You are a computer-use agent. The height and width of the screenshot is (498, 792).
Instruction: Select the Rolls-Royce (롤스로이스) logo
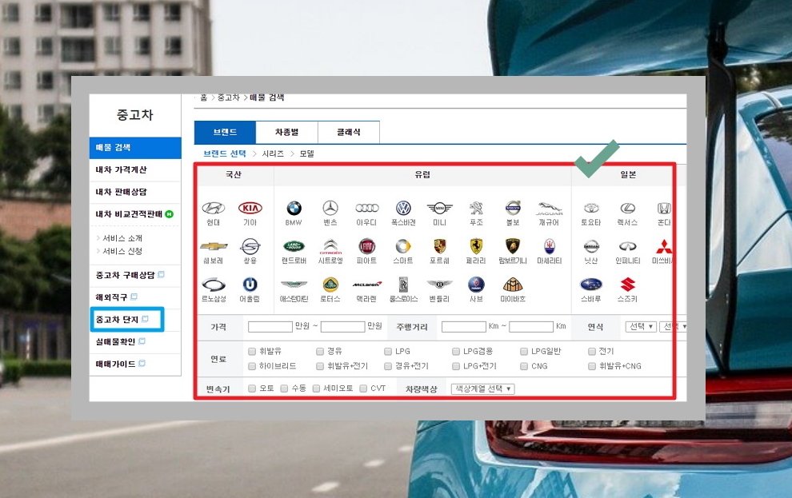[x=403, y=285]
